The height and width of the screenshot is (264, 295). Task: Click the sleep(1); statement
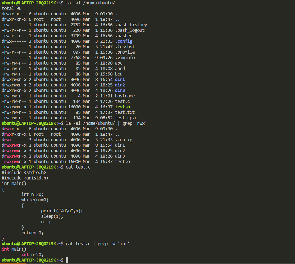point(52,216)
